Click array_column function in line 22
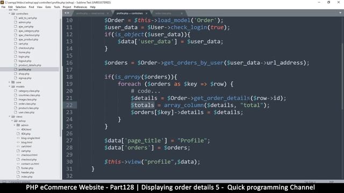 [x=184, y=105]
